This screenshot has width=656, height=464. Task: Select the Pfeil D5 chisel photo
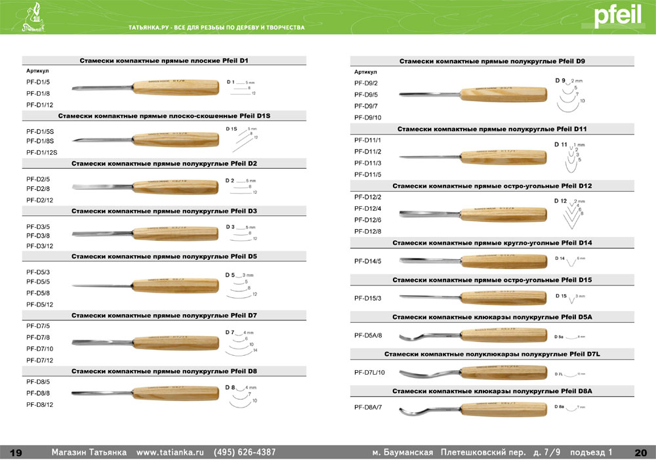point(146,285)
